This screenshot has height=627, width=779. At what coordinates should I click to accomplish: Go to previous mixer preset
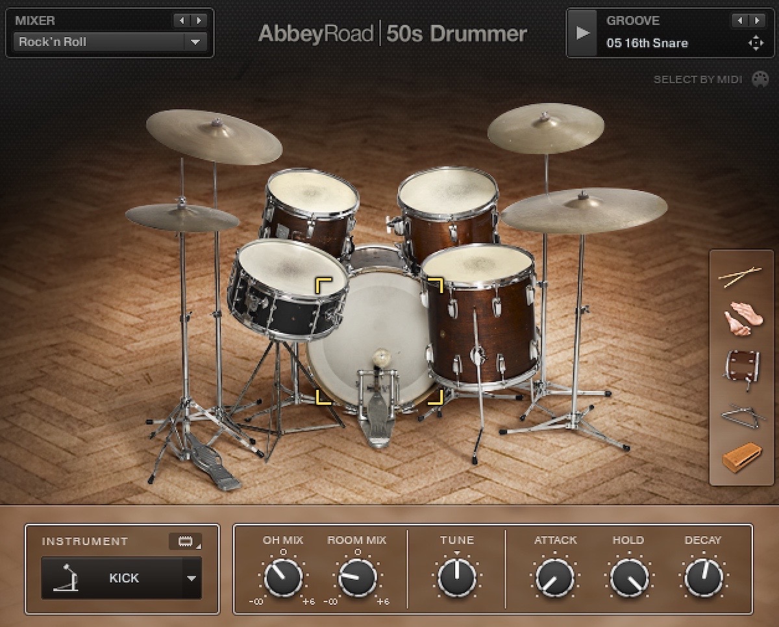click(x=181, y=21)
